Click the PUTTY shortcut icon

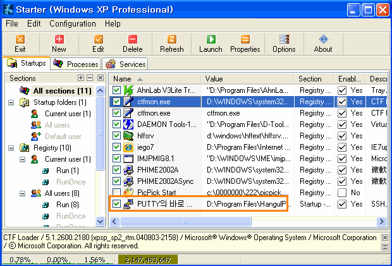coord(128,204)
